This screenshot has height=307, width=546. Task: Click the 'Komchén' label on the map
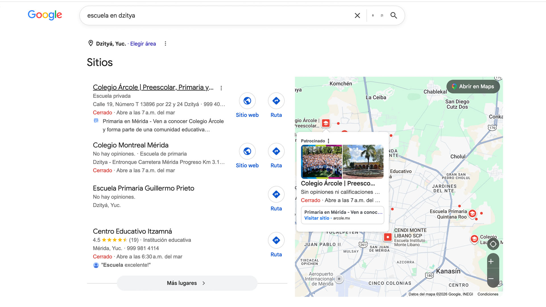(x=341, y=84)
